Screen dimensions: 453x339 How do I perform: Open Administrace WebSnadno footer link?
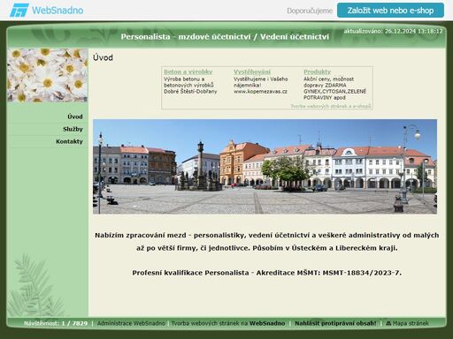131,323
